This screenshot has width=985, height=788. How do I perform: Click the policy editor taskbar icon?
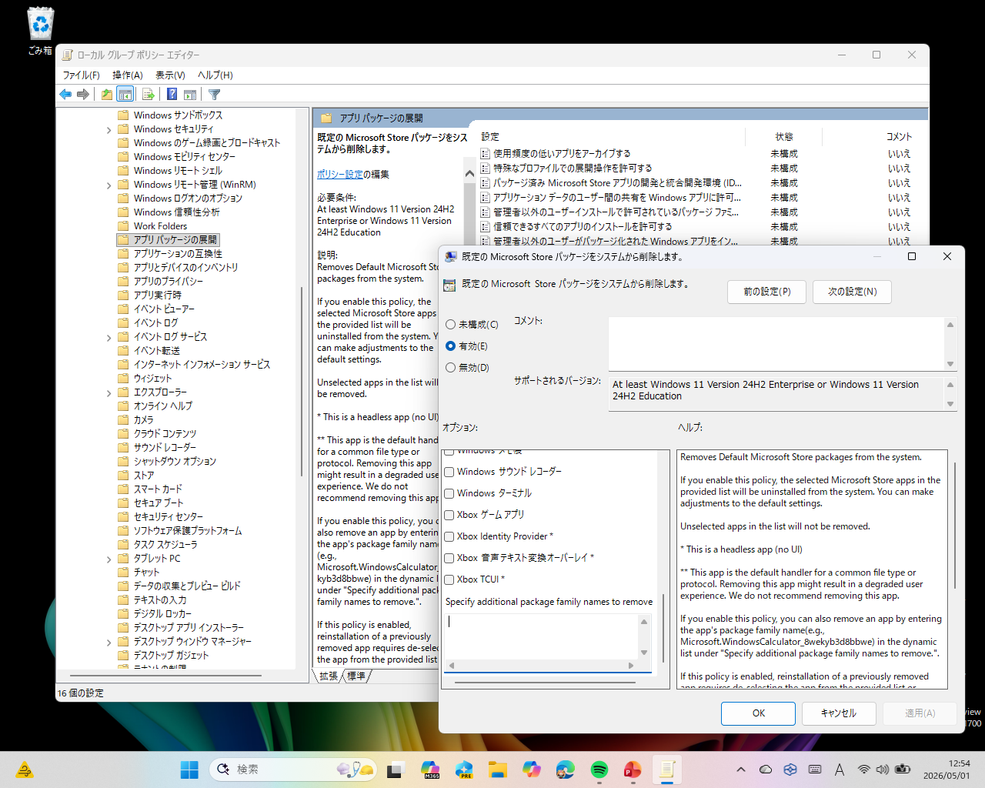(667, 770)
